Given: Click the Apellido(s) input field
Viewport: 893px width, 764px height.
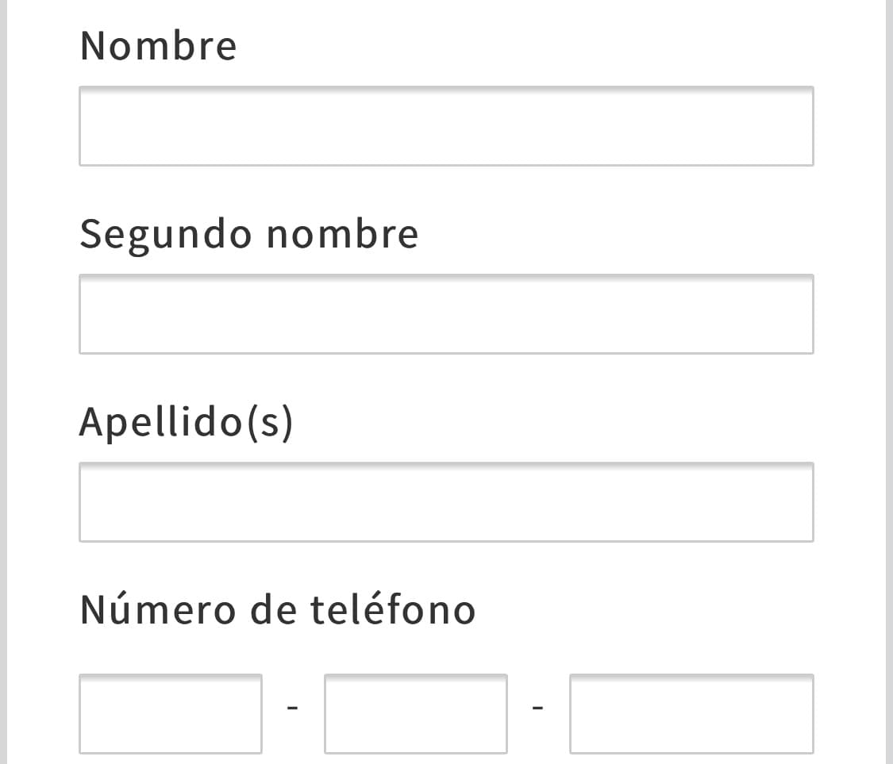Looking at the screenshot, I should point(446,502).
